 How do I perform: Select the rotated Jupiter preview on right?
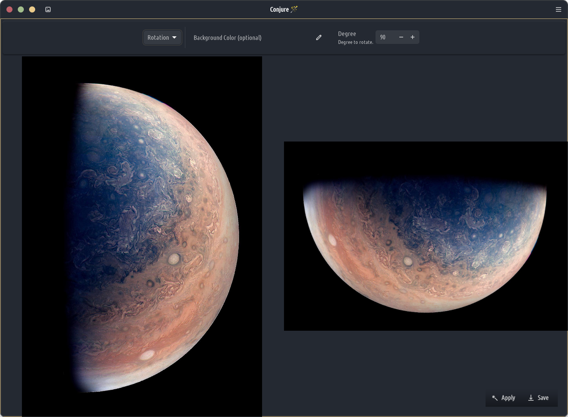point(425,236)
